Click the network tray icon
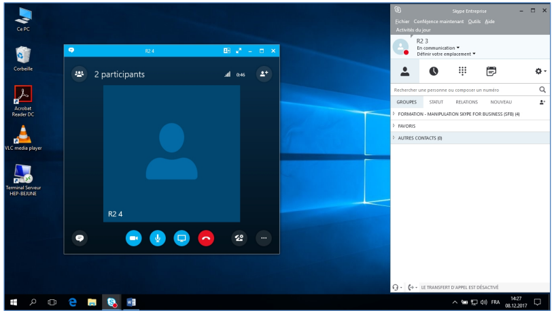The width and height of the screenshot is (554, 315). 474,302
